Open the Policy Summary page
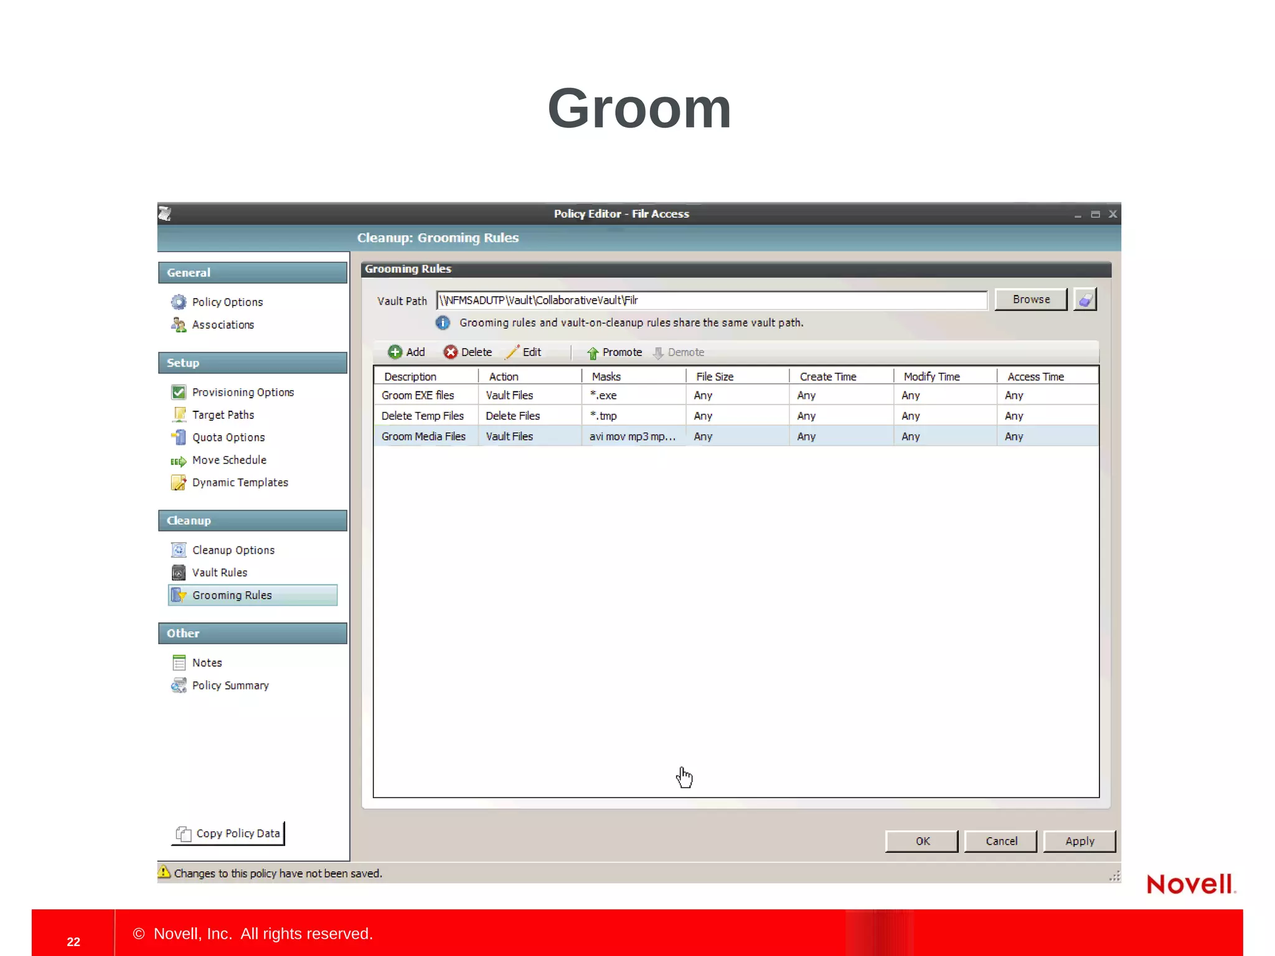 (230, 686)
